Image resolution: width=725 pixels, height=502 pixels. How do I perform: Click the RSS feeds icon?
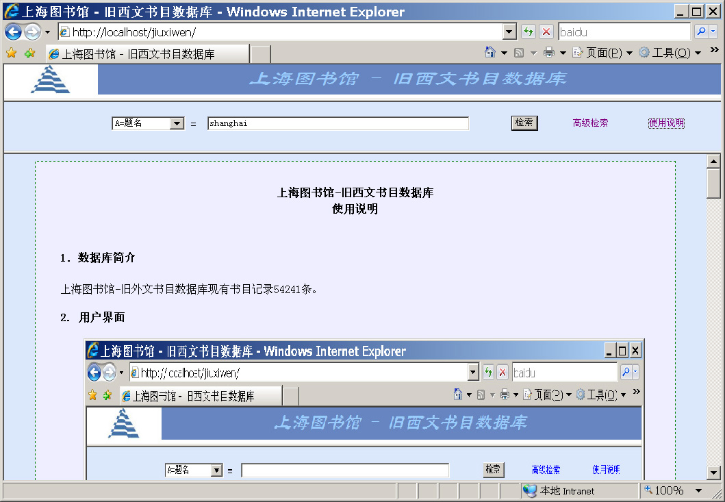pos(519,53)
